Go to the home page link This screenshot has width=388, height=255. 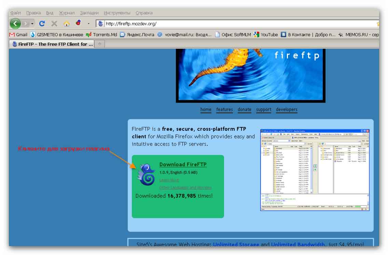point(206,110)
